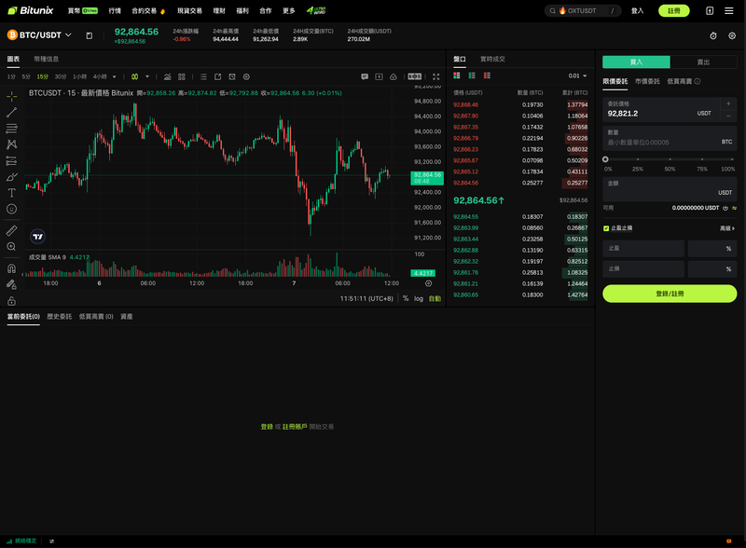Image resolution: width=746 pixels, height=548 pixels.
Task: Click the 註冊賬戶 link
Action: (295, 427)
